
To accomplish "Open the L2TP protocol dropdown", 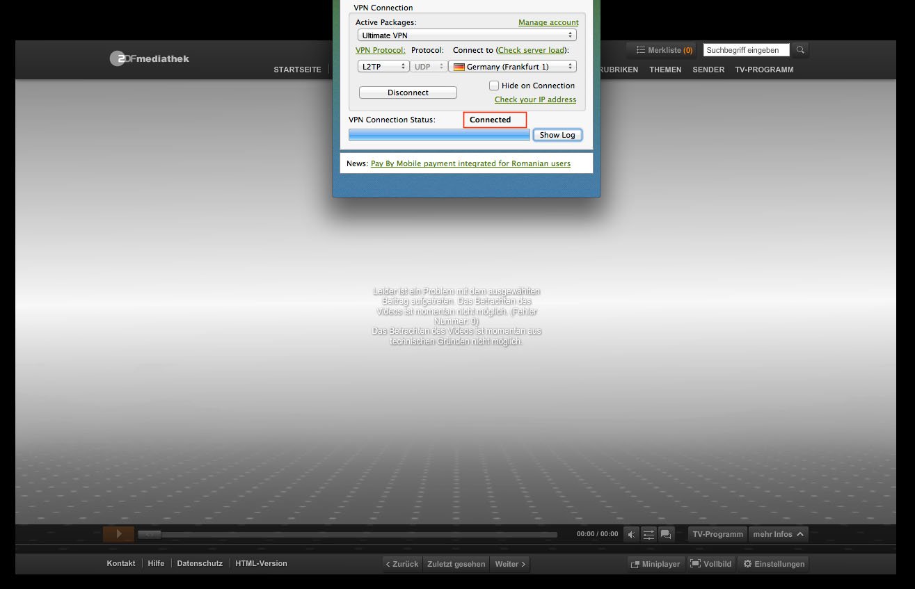I will [x=383, y=67].
